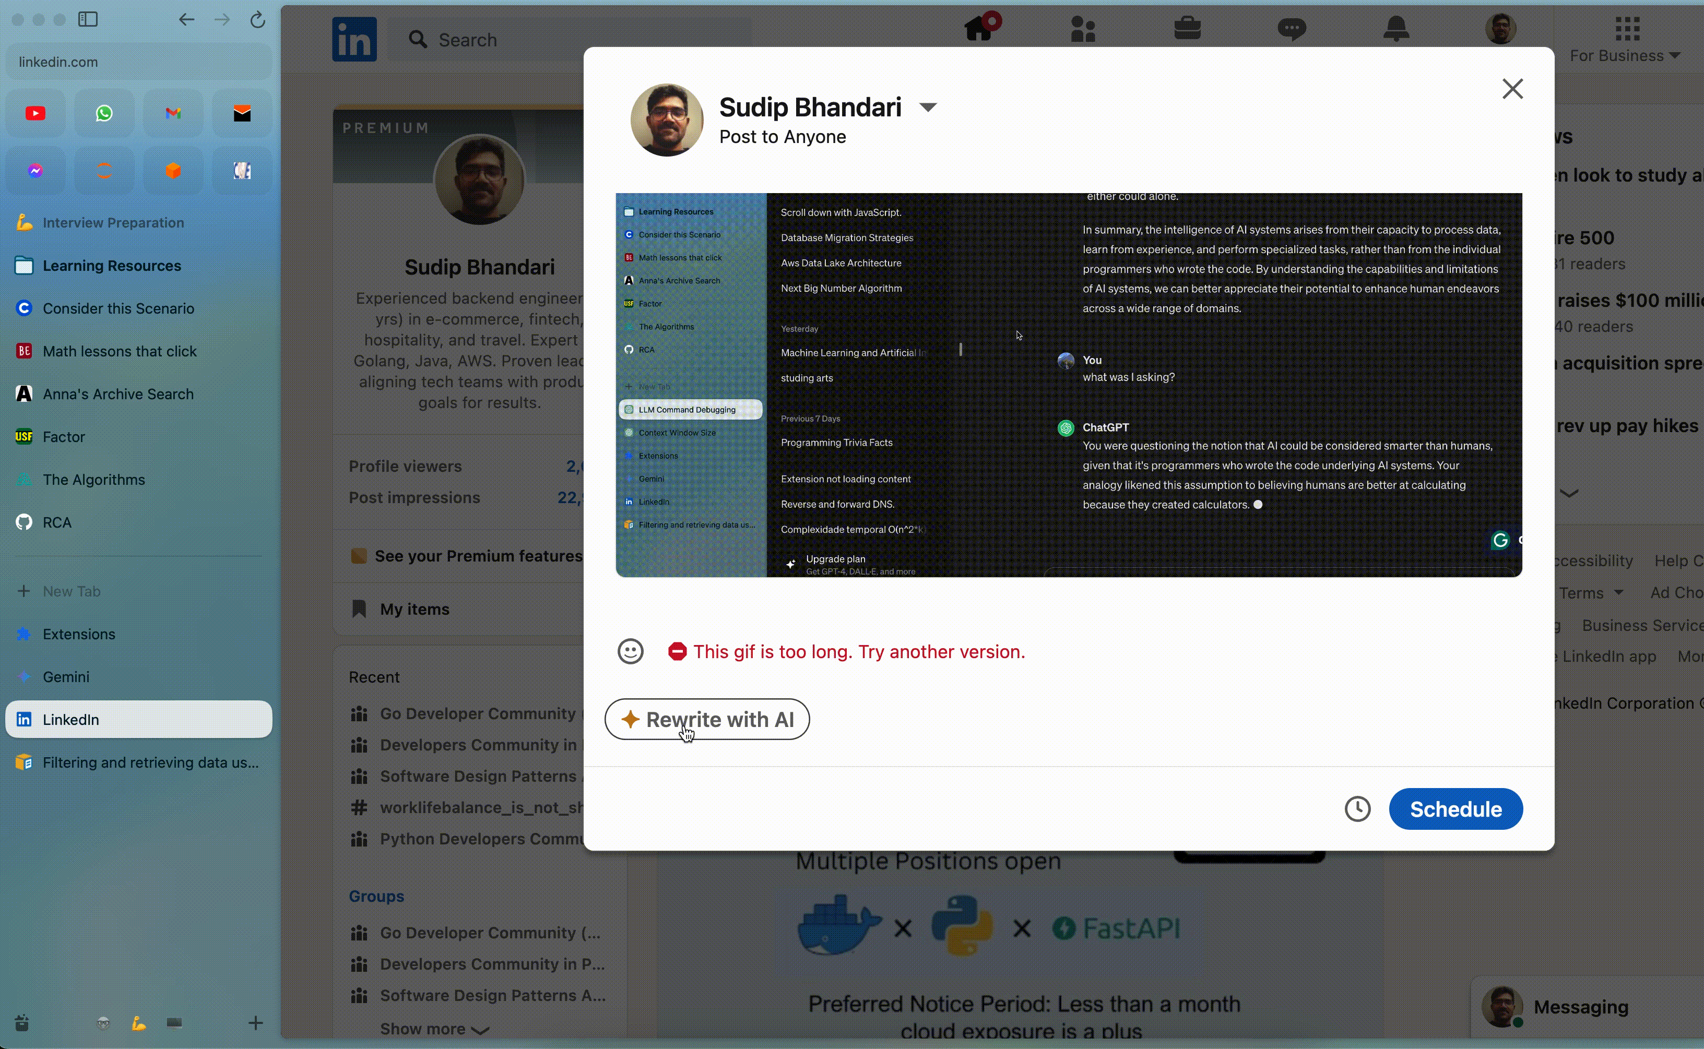1704x1049 pixels.
Task: Reload the page in browser toolbar
Action: point(257,19)
